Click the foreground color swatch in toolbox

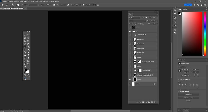26,70
